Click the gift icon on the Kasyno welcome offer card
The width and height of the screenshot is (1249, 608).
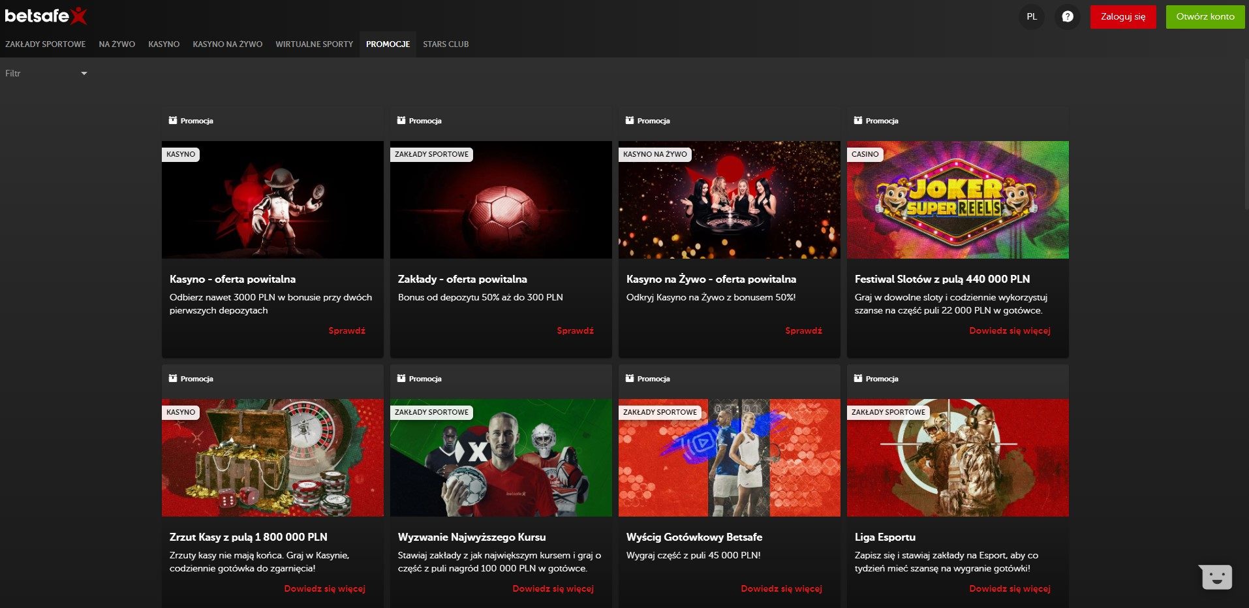[173, 121]
